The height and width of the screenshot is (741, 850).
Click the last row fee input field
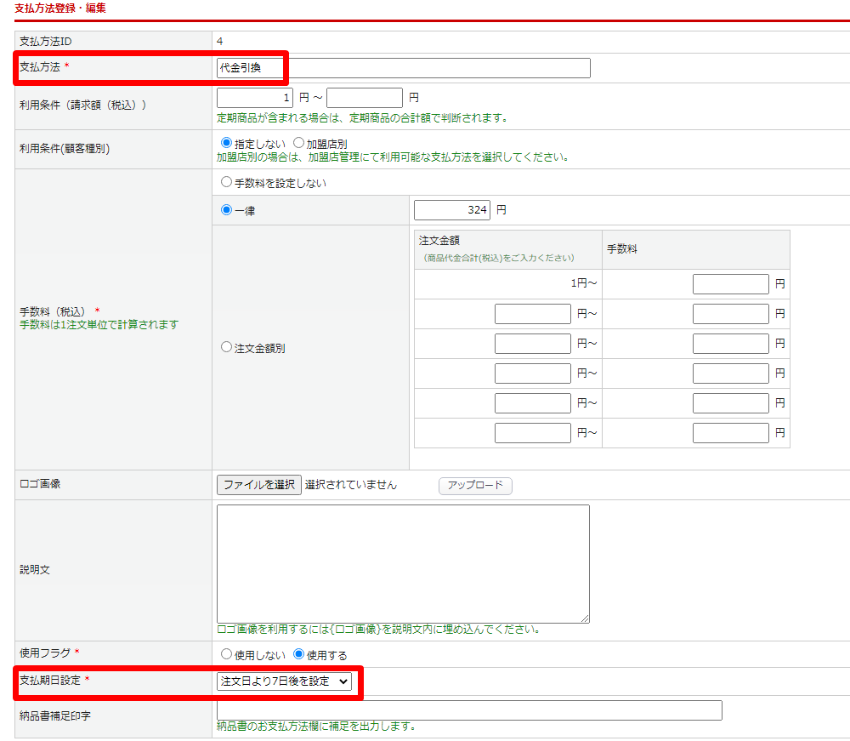(730, 433)
